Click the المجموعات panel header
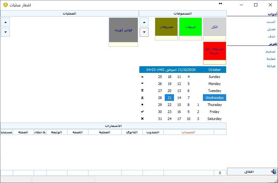The image size is (278, 183). (183, 13)
